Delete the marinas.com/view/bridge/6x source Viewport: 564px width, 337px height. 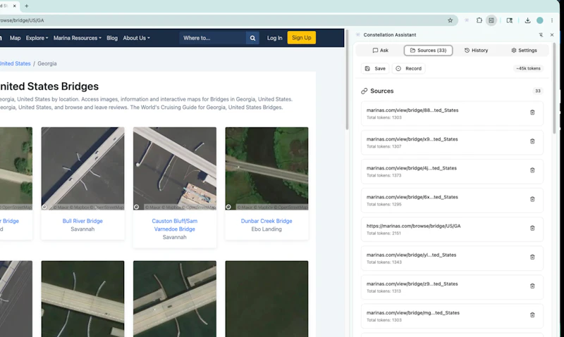532,199
